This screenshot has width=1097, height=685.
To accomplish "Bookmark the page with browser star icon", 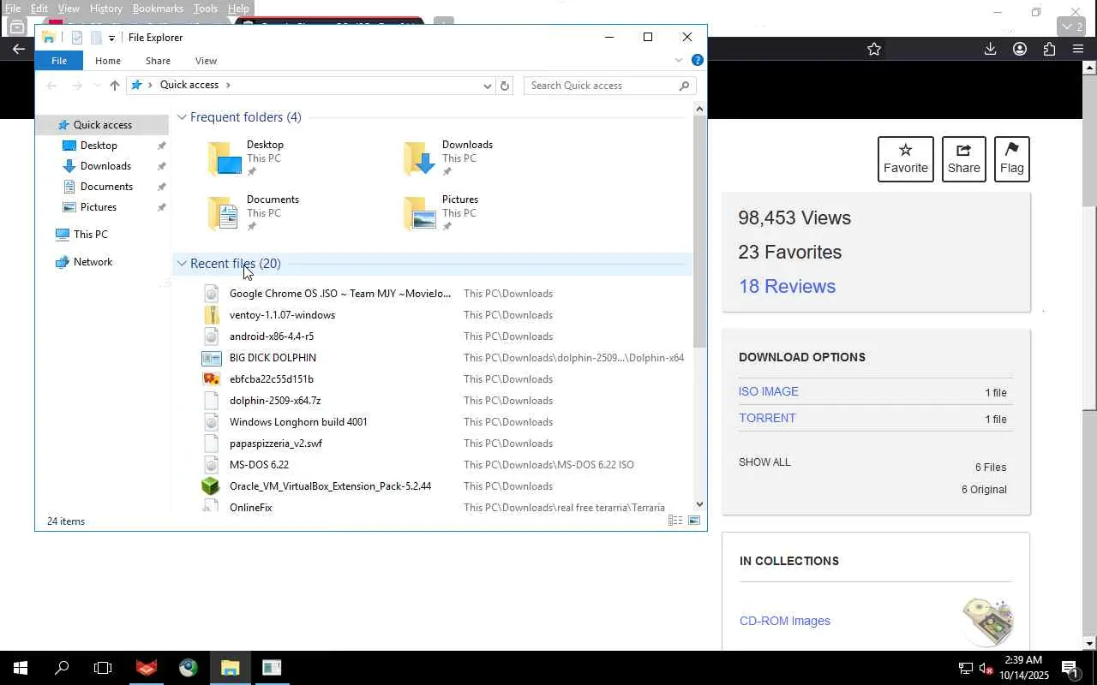I will click(x=874, y=49).
